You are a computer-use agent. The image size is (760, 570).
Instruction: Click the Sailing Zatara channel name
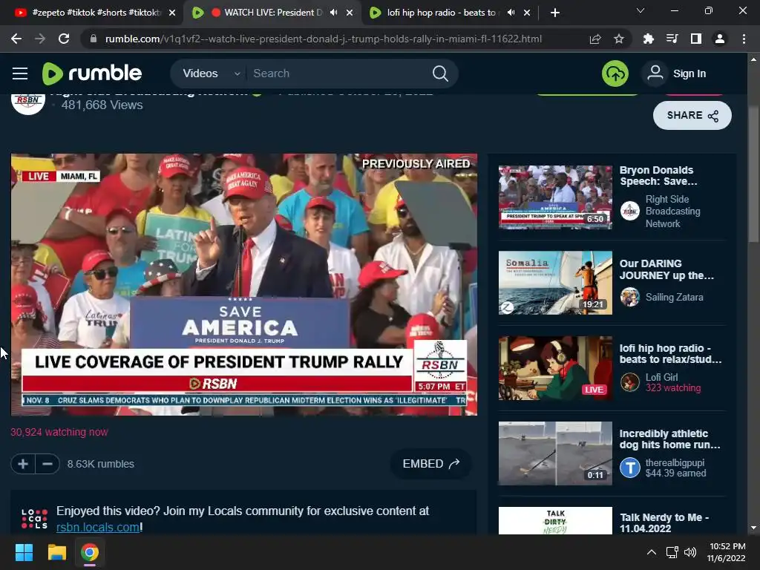(674, 297)
